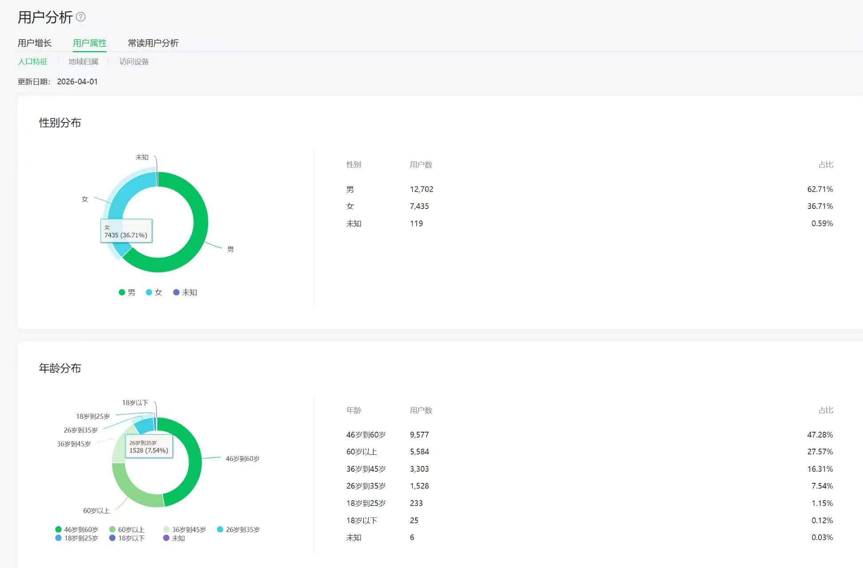
Task: Open the 用户增长 tab
Action: (x=35, y=43)
